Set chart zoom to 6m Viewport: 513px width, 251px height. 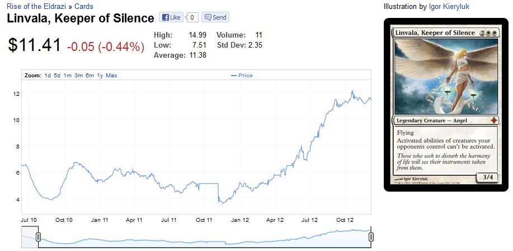[x=90, y=76]
